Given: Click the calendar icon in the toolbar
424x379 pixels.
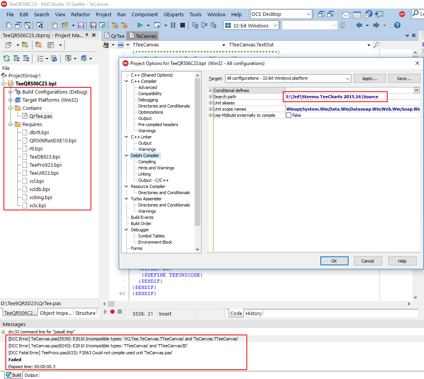Looking at the screenshot, I should (x=357, y=15).
